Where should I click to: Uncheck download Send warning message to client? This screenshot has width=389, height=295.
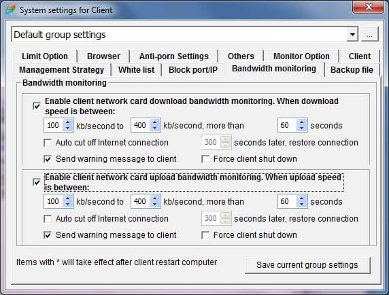pos(48,159)
